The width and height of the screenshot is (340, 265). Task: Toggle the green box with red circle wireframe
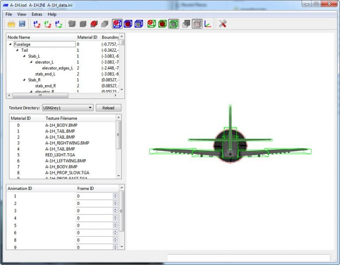pos(152,24)
